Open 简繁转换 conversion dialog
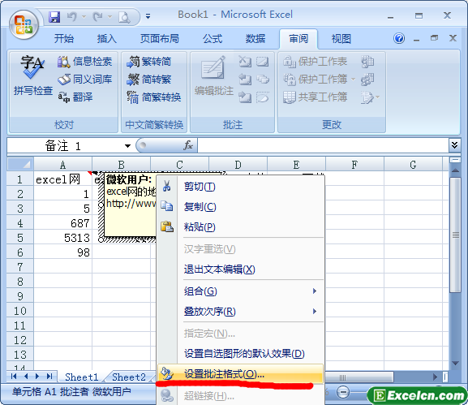The height and width of the screenshot is (405, 468). pyautogui.click(x=154, y=97)
